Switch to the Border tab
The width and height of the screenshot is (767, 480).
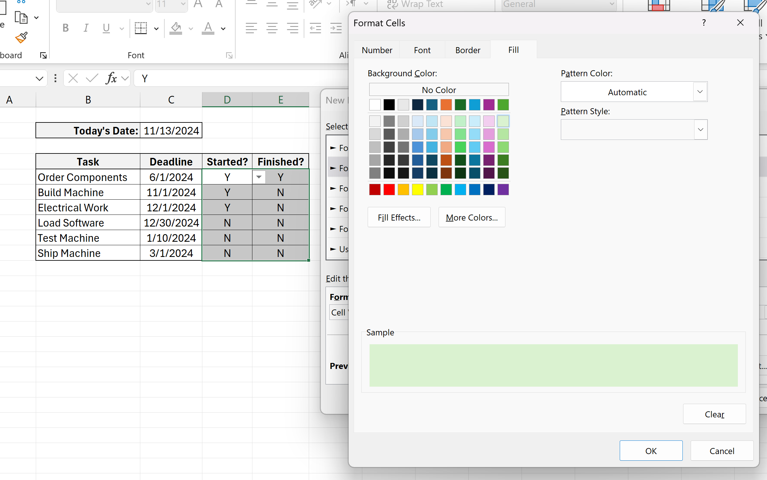(467, 50)
